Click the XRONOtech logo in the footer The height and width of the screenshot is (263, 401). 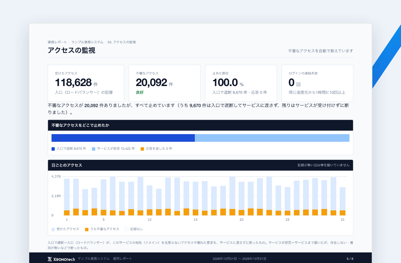pyautogui.click(x=61, y=259)
